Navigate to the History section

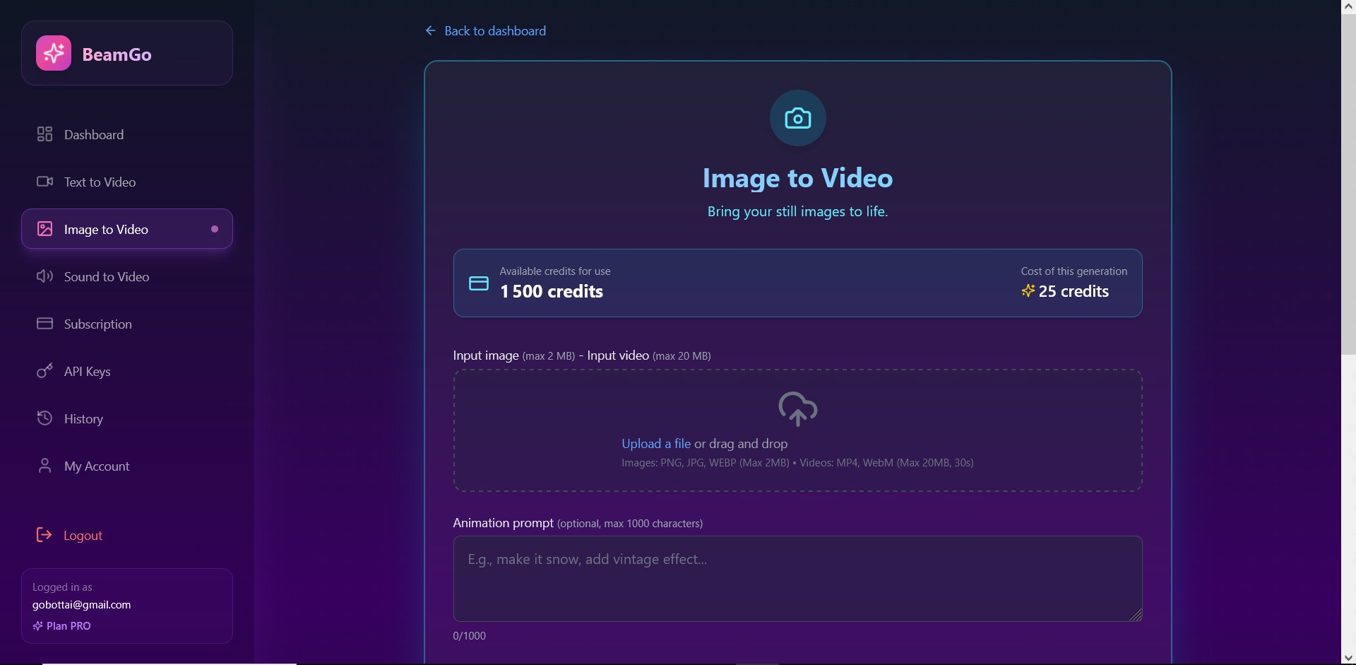click(83, 418)
